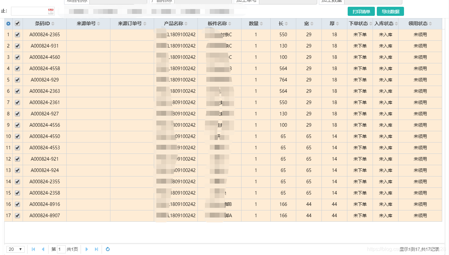
Task: Sort by 领用状态 column arrows
Action: coord(430,24)
